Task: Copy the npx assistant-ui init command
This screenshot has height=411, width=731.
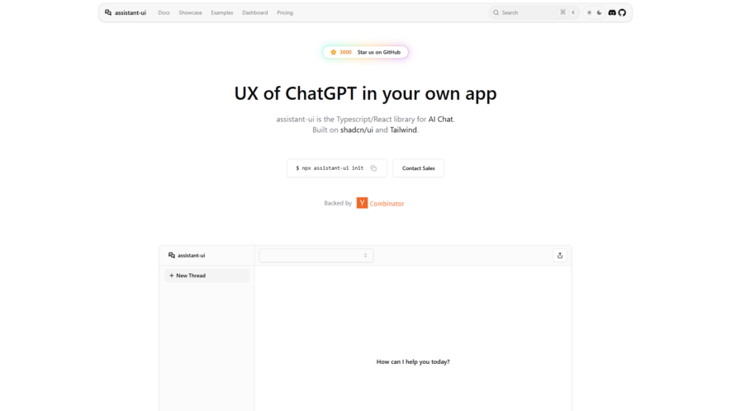Action: [x=373, y=168]
